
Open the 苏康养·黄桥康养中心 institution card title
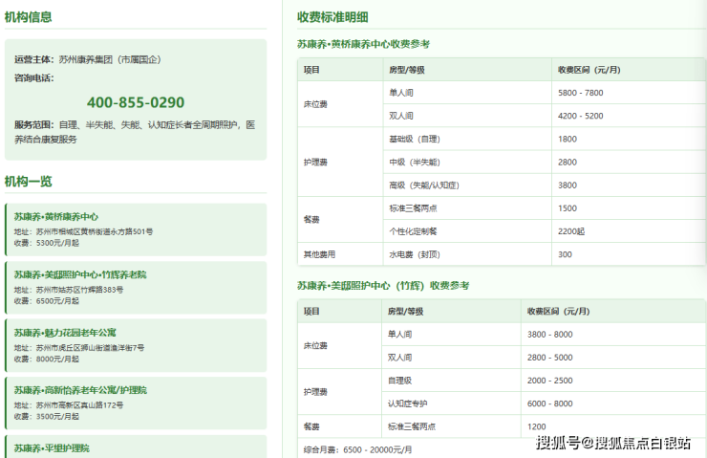[56, 217]
